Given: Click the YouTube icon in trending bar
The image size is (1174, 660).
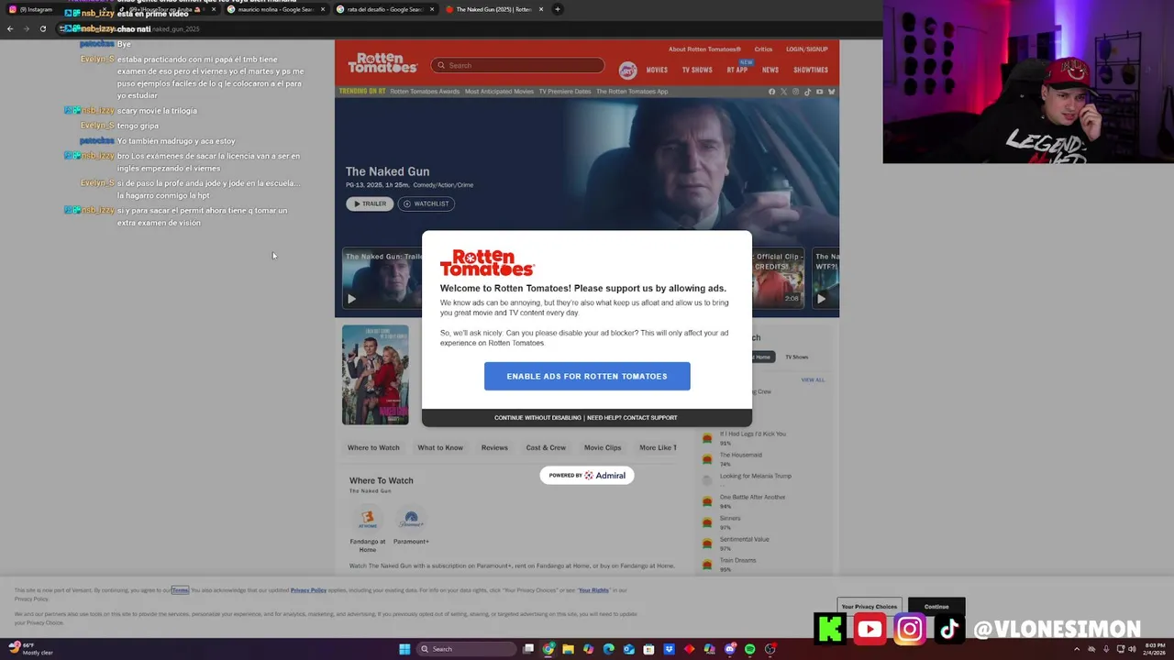Looking at the screenshot, I should tap(819, 92).
